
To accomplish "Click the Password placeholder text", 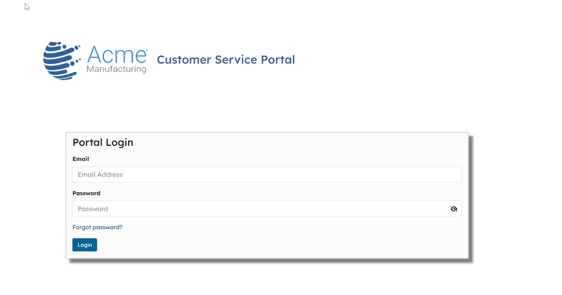I will [93, 209].
